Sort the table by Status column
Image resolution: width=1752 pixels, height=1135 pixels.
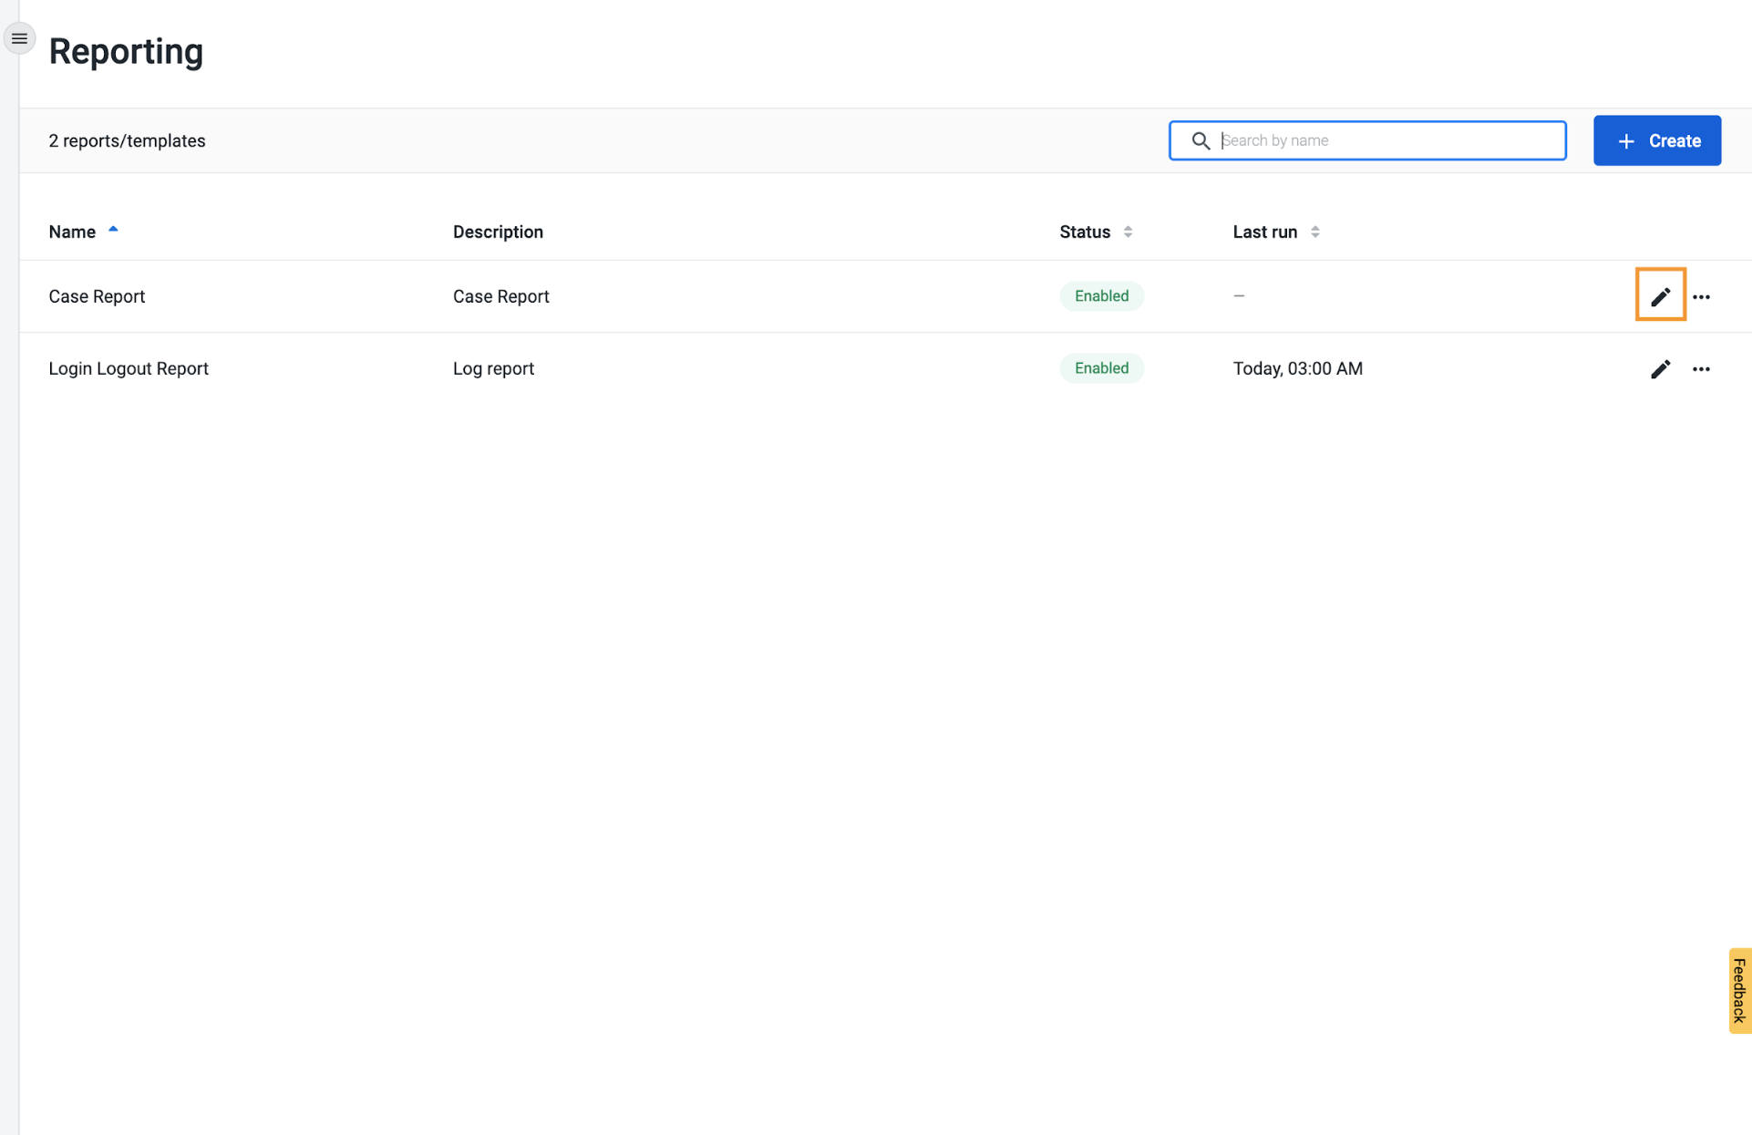(1128, 232)
